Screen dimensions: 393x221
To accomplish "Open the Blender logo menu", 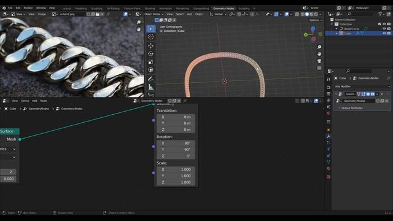I will pyautogui.click(x=4, y=8).
